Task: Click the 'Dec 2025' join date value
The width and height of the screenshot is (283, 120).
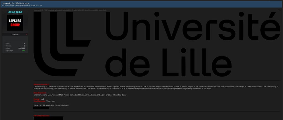Action: tap(22, 48)
